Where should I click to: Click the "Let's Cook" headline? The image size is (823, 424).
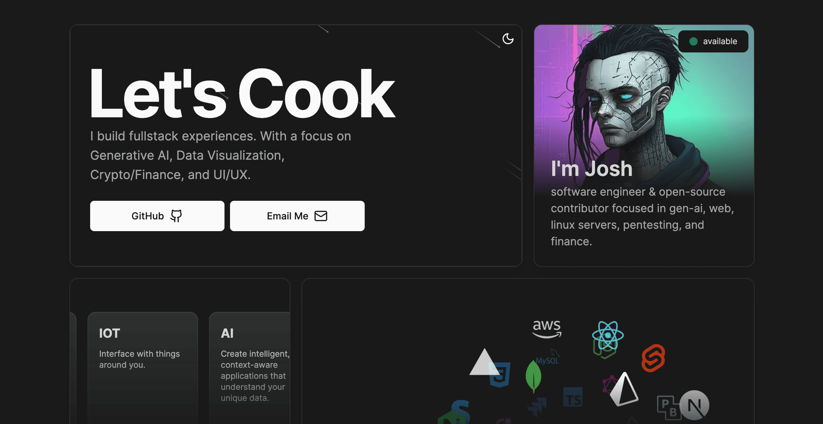click(242, 94)
